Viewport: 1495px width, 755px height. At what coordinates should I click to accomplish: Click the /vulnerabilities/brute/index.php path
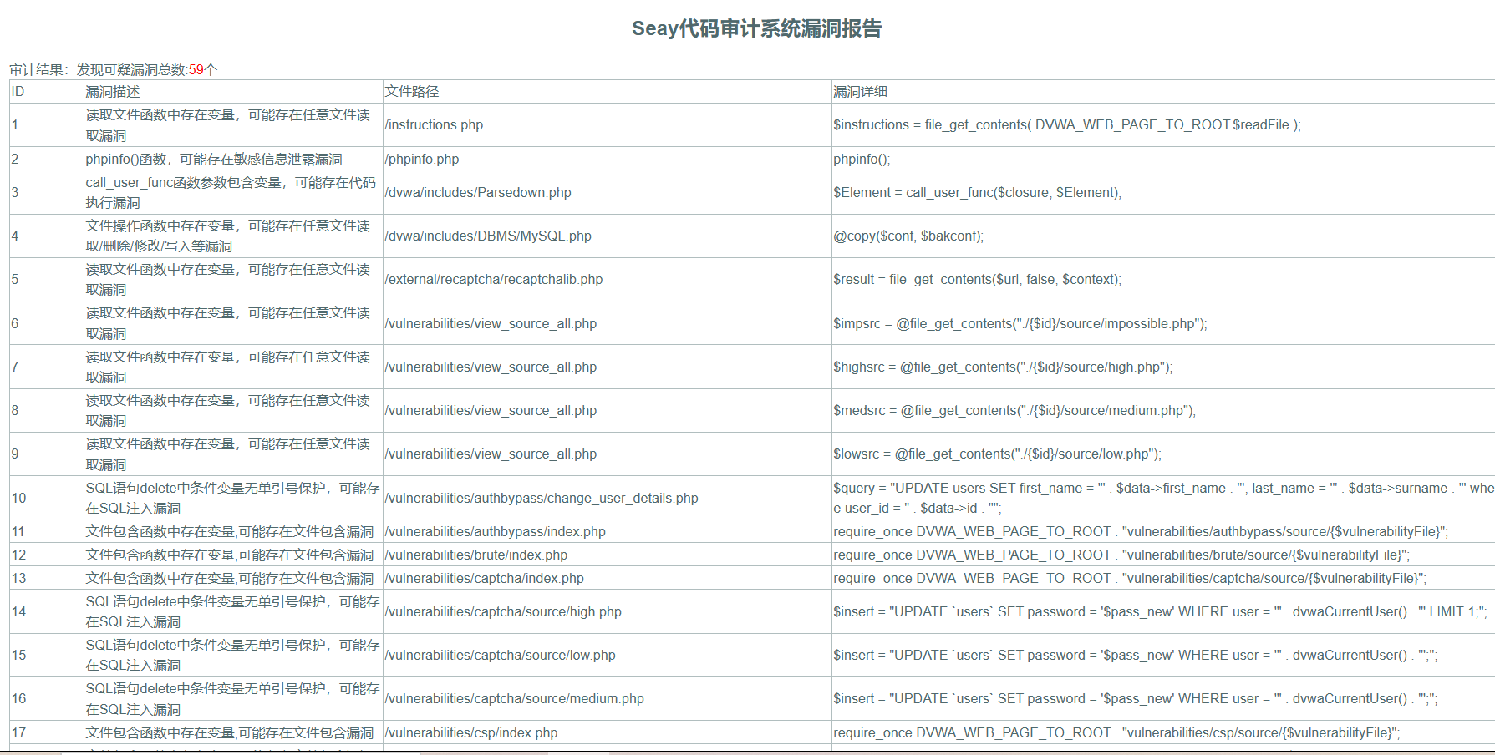[x=475, y=555]
